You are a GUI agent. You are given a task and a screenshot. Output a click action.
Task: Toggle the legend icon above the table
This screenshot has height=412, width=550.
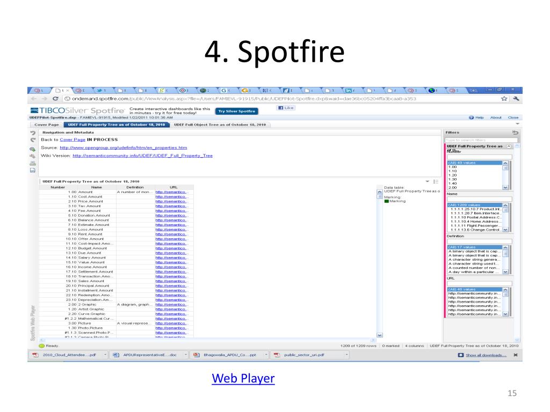pyautogui.click(x=436, y=181)
